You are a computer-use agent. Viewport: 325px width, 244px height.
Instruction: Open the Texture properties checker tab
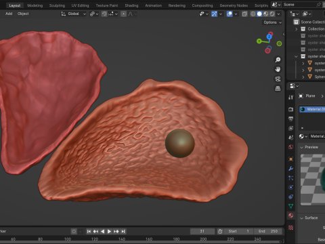point(291,228)
